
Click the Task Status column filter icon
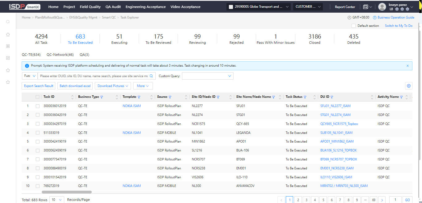pos(305,97)
